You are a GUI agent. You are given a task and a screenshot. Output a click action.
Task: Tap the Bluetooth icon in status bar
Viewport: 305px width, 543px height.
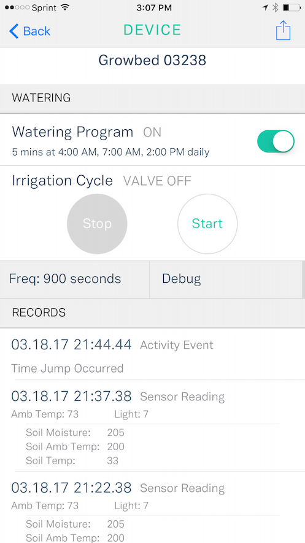pyautogui.click(x=276, y=7)
